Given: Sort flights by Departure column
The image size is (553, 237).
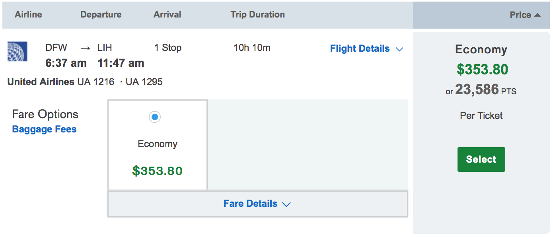Looking at the screenshot, I should pos(101,15).
